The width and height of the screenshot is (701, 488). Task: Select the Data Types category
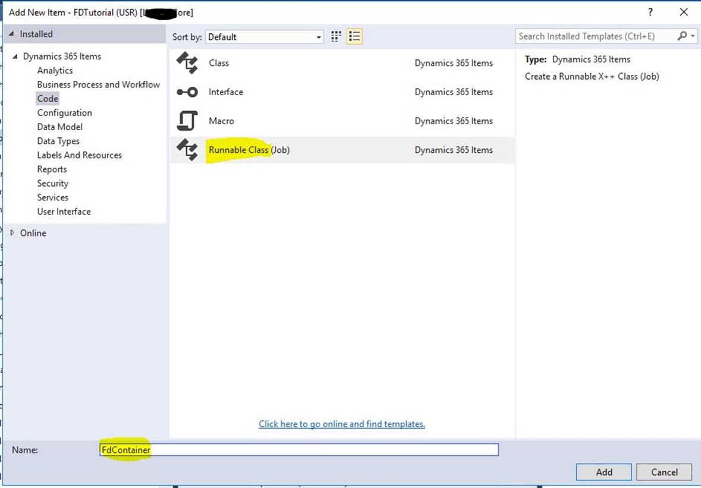pyautogui.click(x=59, y=141)
